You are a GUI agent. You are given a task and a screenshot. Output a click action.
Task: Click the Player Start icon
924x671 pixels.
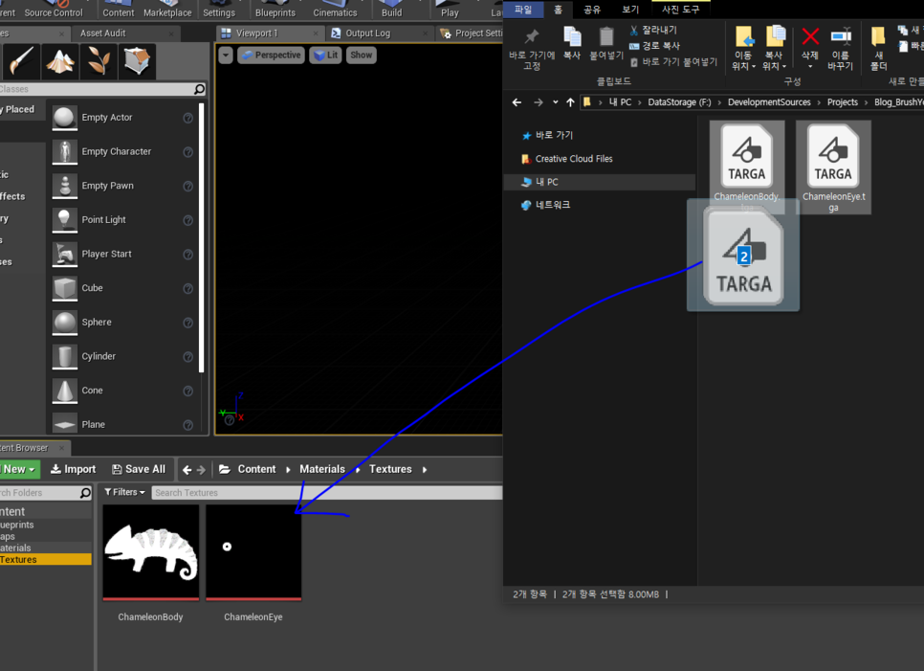[65, 254]
